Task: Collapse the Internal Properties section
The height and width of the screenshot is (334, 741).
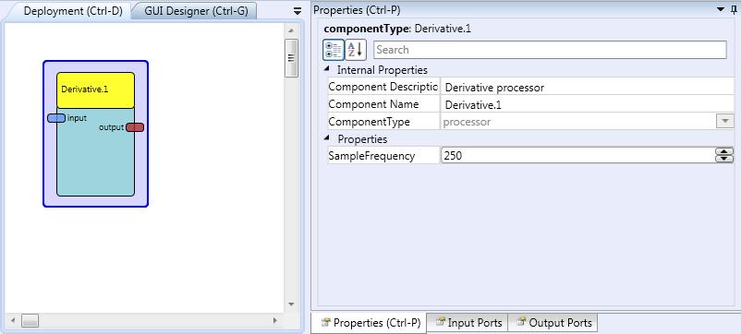Action: (x=326, y=70)
